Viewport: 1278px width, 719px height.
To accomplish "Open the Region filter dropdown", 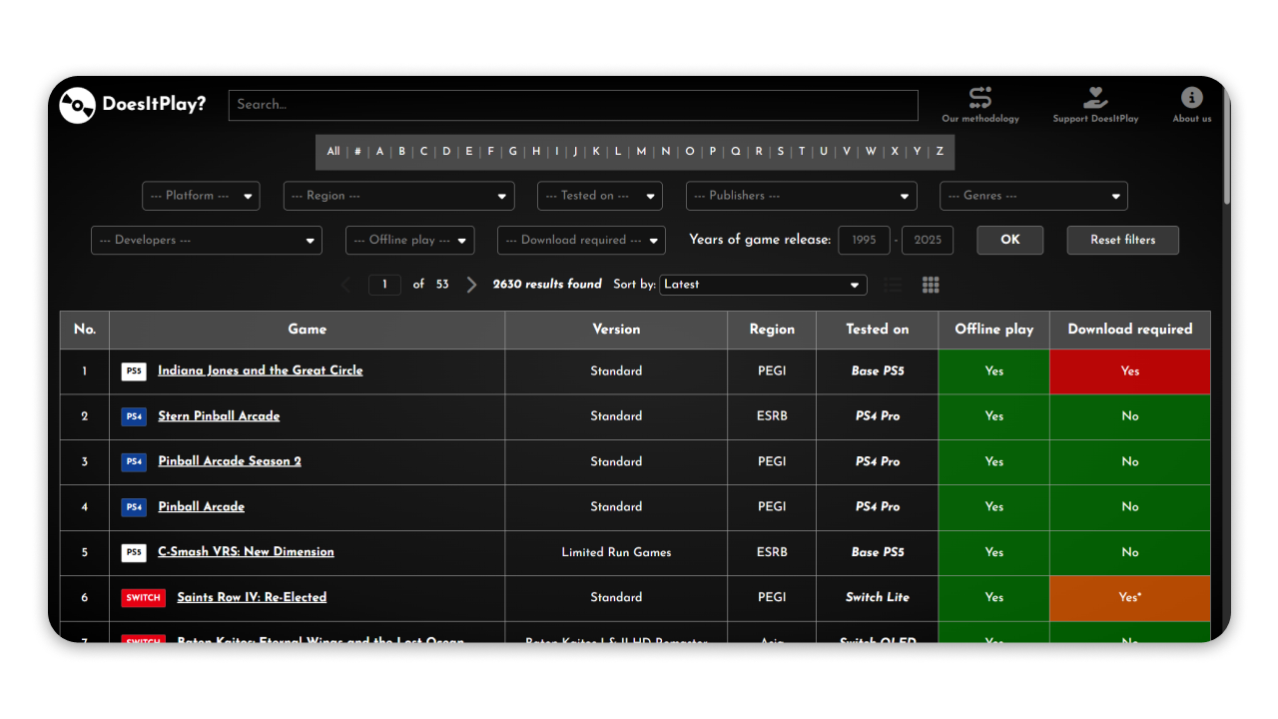I will (398, 196).
